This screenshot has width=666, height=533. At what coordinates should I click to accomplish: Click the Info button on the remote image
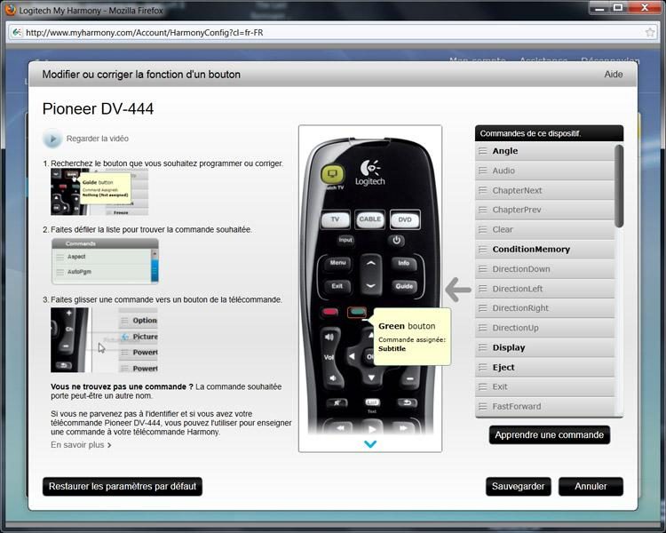(403, 264)
